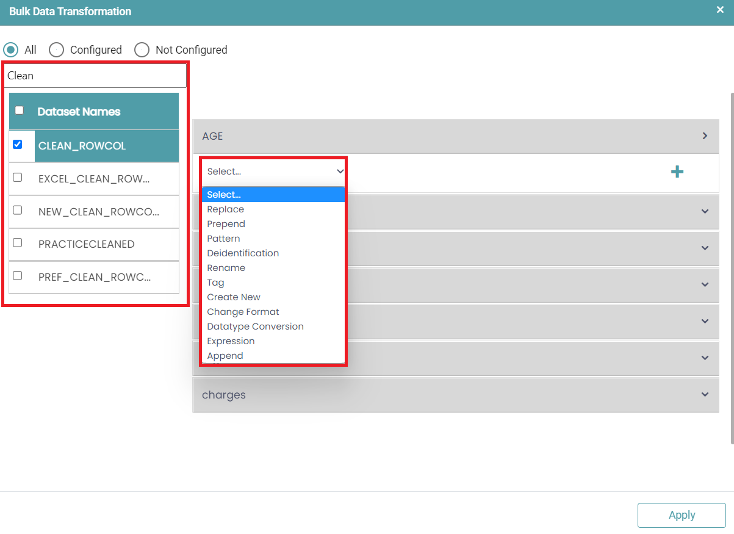Check the EXCEL_CLEAN_ROW dataset checkbox

[x=18, y=178]
